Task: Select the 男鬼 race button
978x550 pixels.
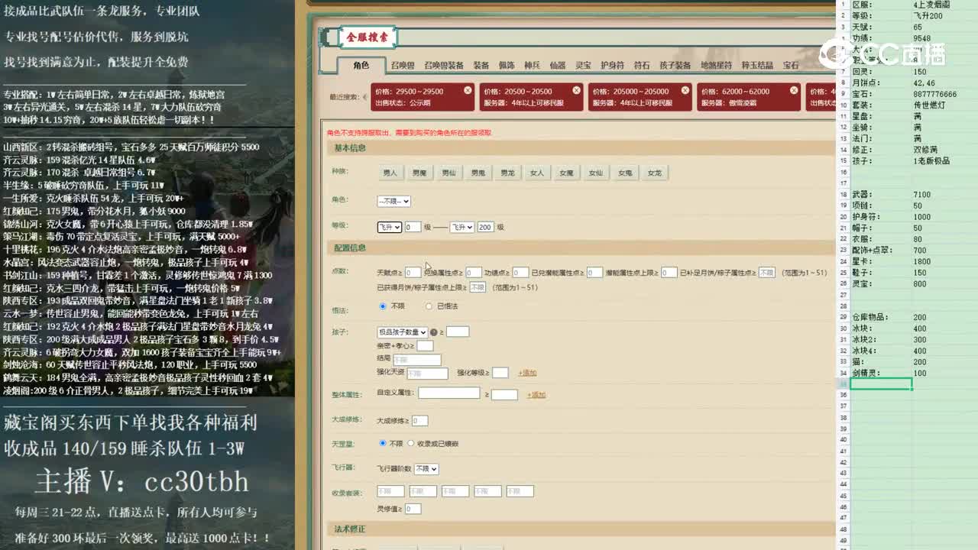Action: pos(478,173)
